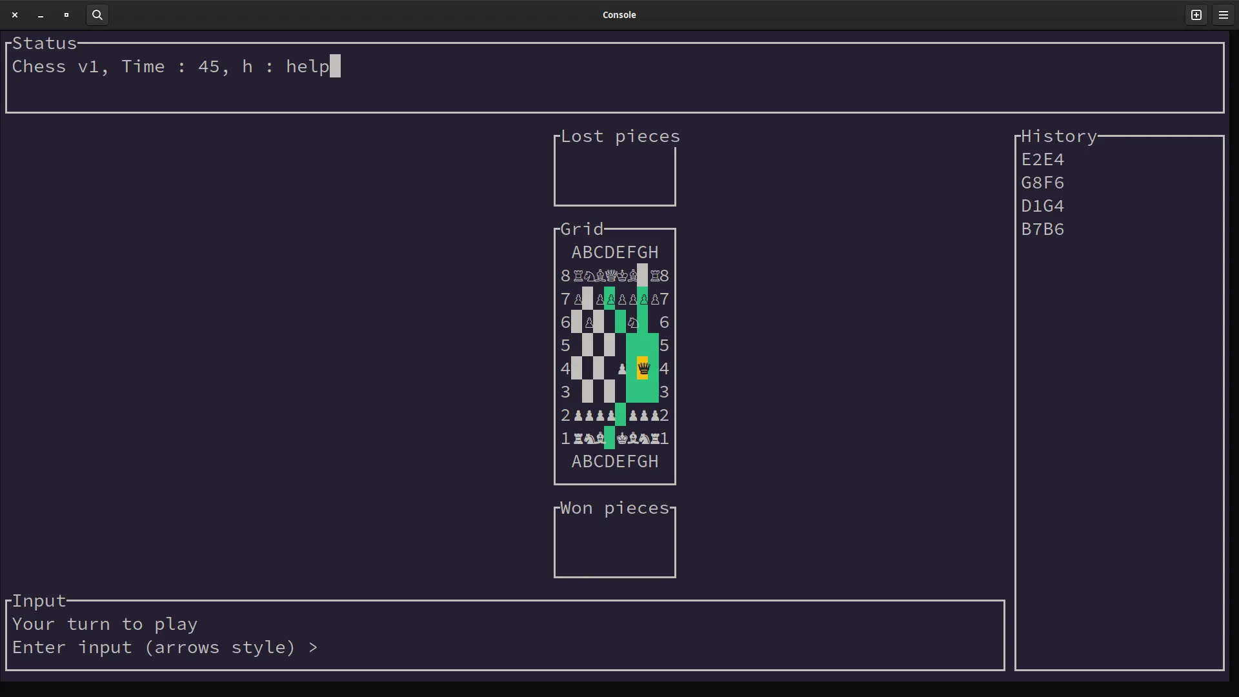Click the Lost pieces panel
The height and width of the screenshot is (697, 1239).
pyautogui.click(x=614, y=174)
